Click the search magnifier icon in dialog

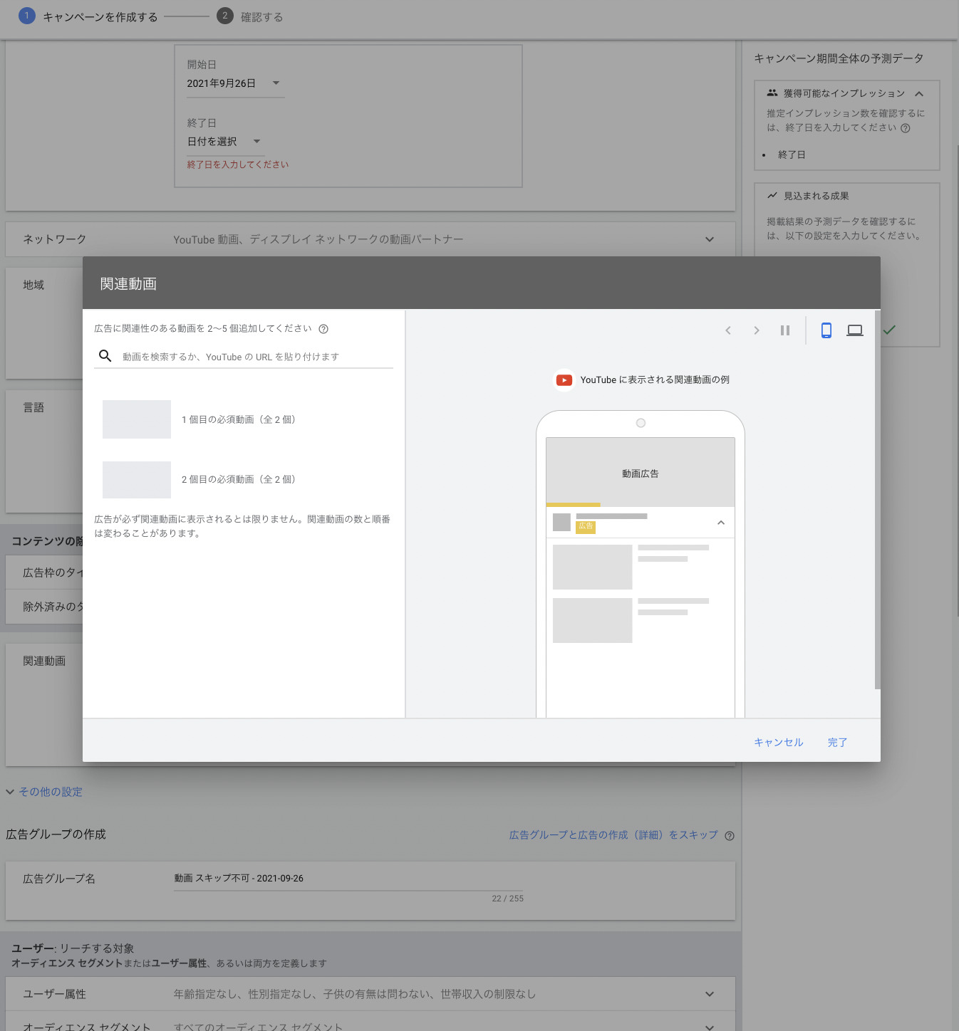(x=105, y=356)
